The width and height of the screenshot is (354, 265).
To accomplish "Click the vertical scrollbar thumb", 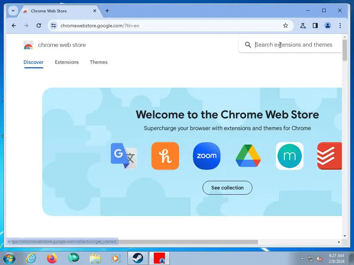I will 345,50.
